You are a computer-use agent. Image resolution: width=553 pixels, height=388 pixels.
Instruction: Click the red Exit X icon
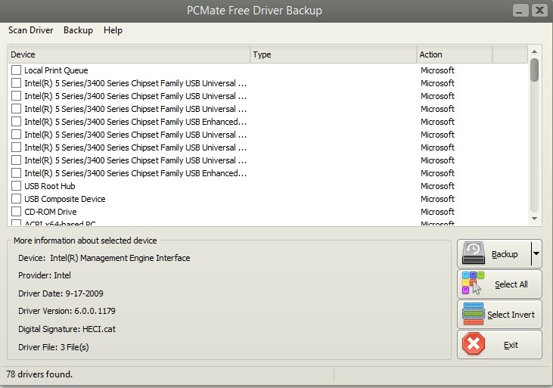click(x=474, y=345)
